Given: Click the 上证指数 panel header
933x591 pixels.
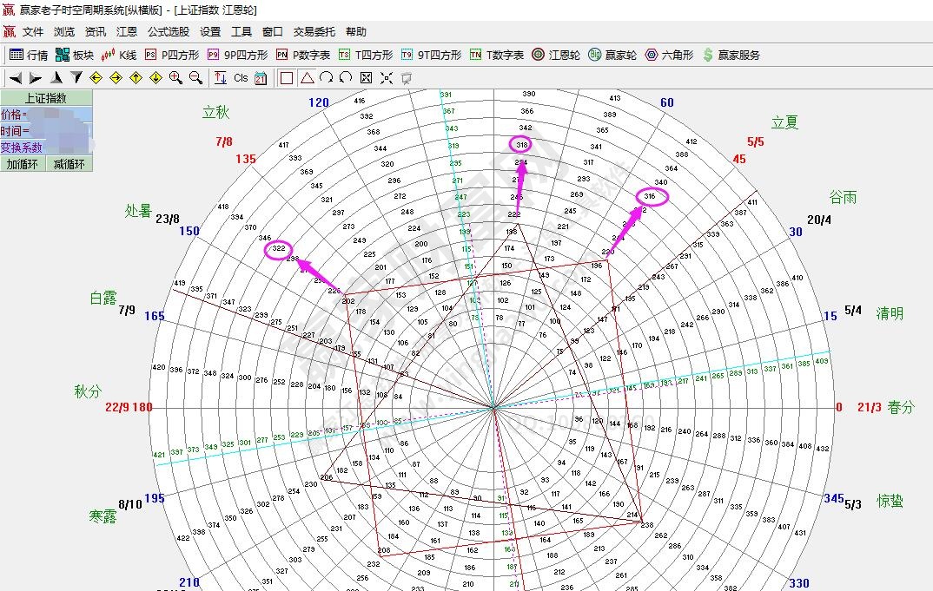Looking at the screenshot, I should [x=46, y=98].
